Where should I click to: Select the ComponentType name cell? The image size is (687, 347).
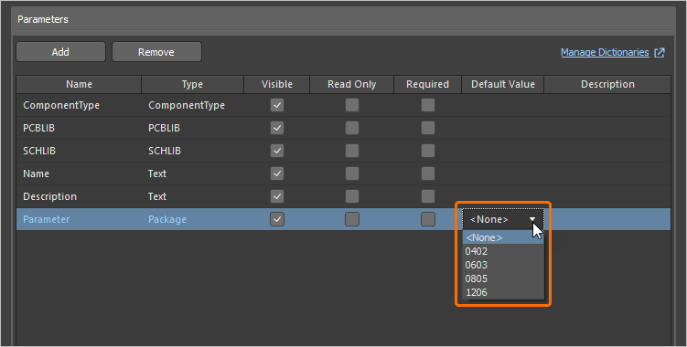[79, 105]
